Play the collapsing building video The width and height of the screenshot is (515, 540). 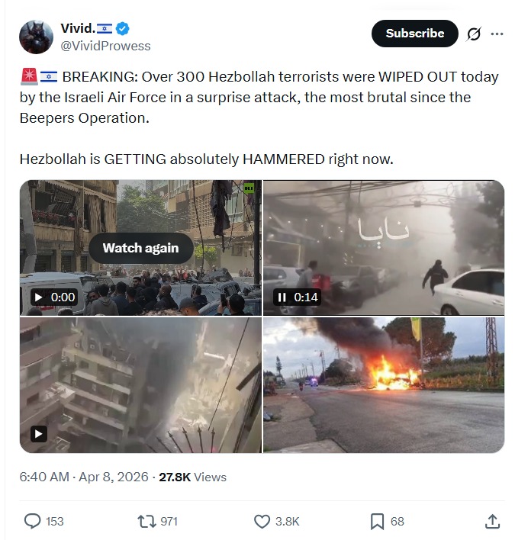point(39,433)
